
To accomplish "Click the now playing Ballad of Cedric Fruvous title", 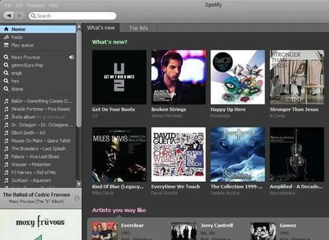I will [36, 195].
